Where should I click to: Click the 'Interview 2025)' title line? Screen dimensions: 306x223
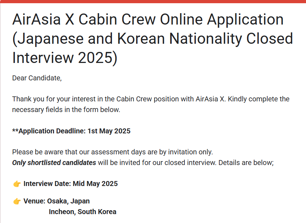(x=65, y=58)
